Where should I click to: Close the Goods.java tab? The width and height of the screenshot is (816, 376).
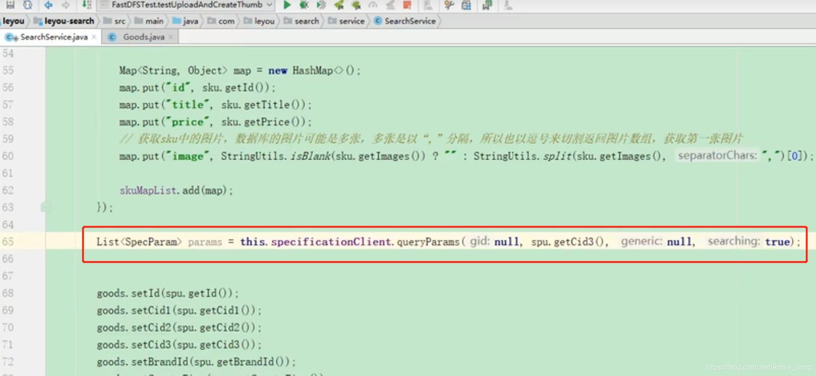[171, 37]
